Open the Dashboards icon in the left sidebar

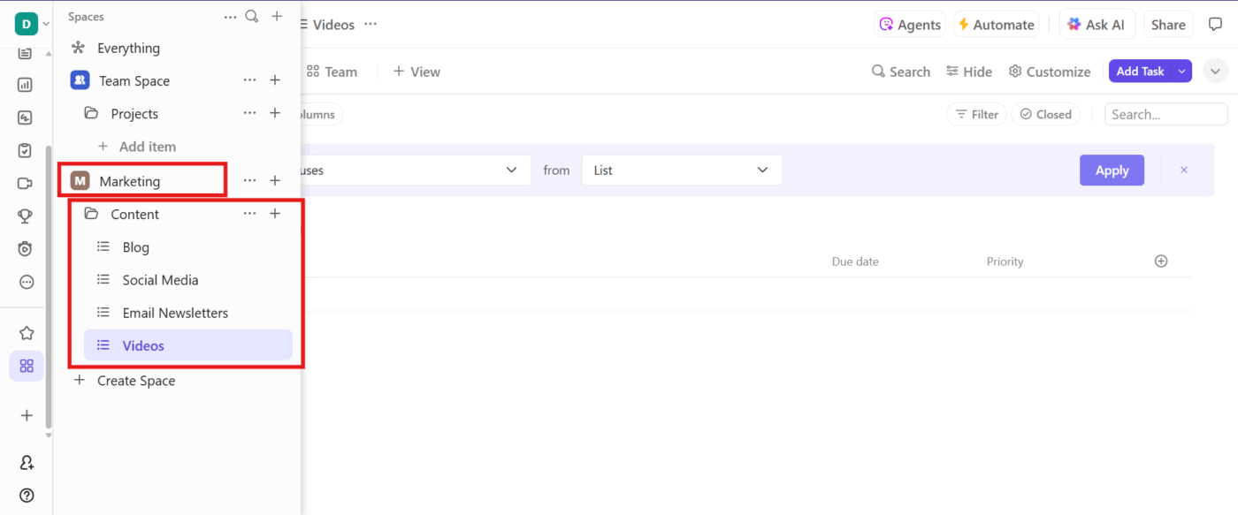[26, 84]
